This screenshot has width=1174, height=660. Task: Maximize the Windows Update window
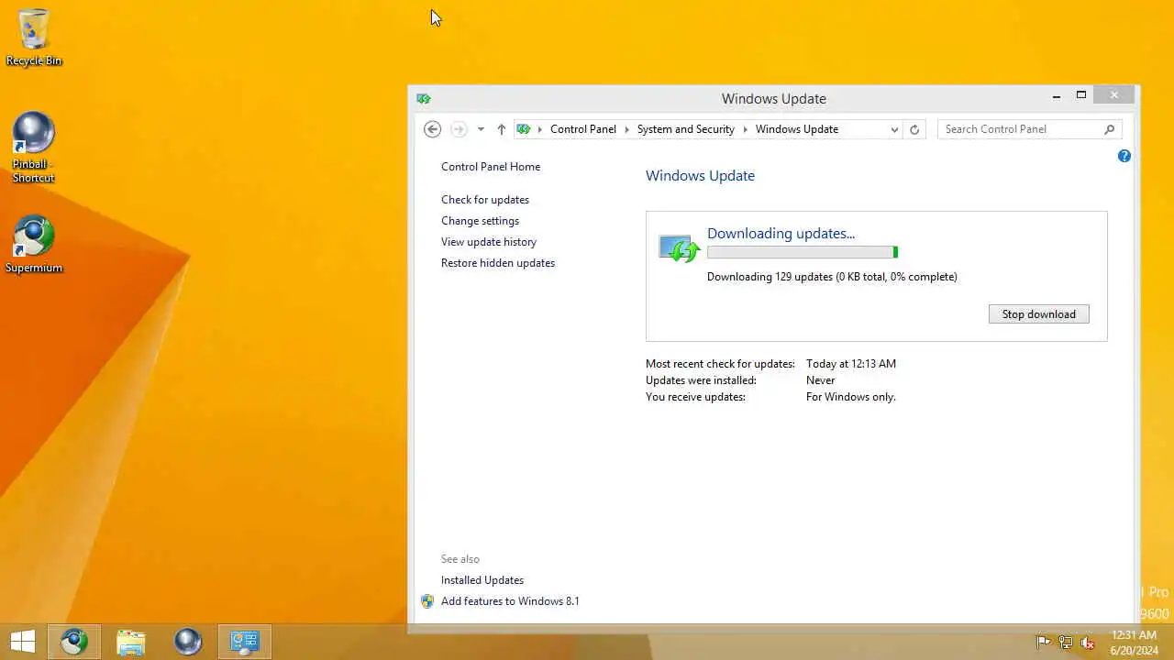[x=1081, y=95]
